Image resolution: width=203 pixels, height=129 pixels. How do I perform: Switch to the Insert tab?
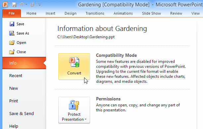click(50, 13)
